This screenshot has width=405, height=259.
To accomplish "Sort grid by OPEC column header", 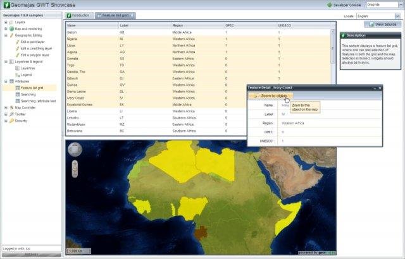I will click(x=251, y=25).
